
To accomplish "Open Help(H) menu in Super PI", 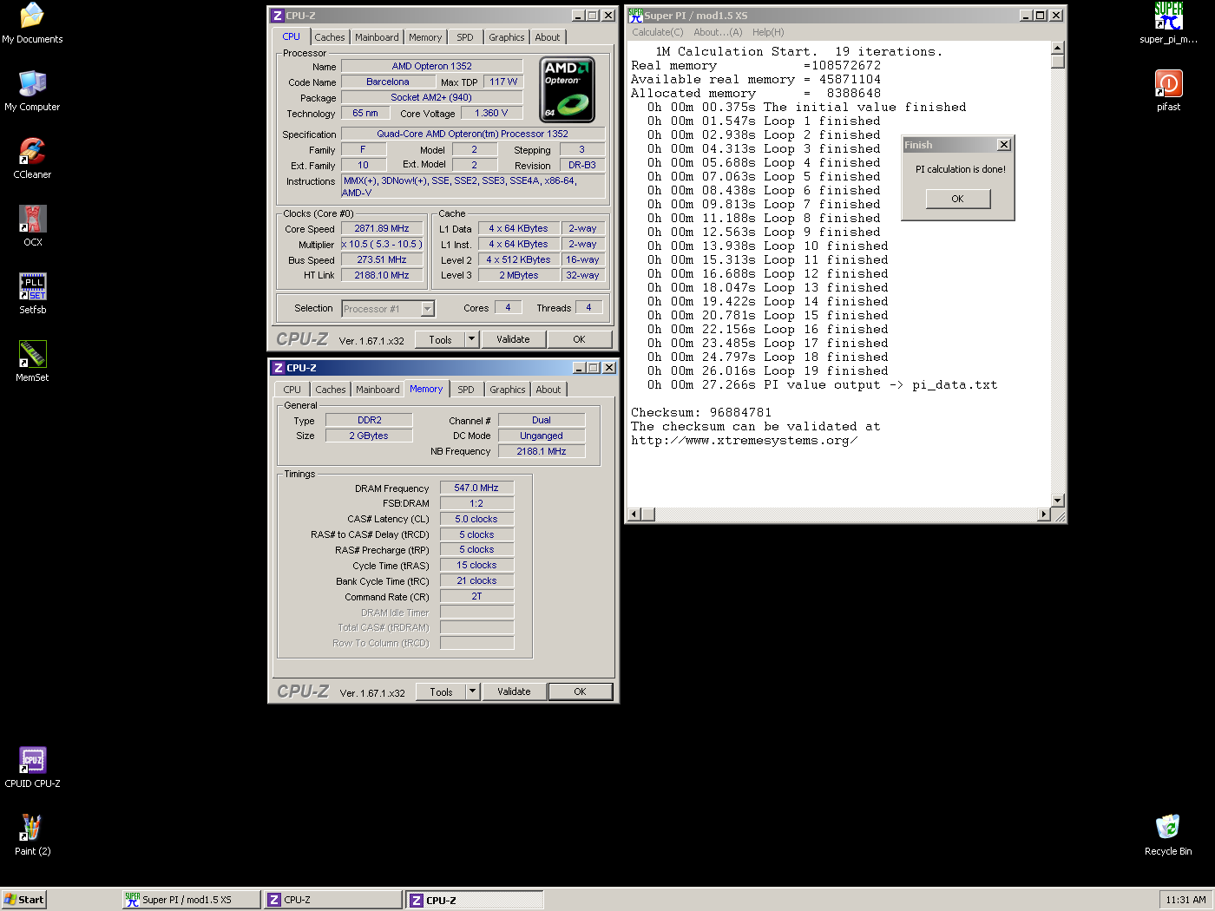I will [x=768, y=32].
